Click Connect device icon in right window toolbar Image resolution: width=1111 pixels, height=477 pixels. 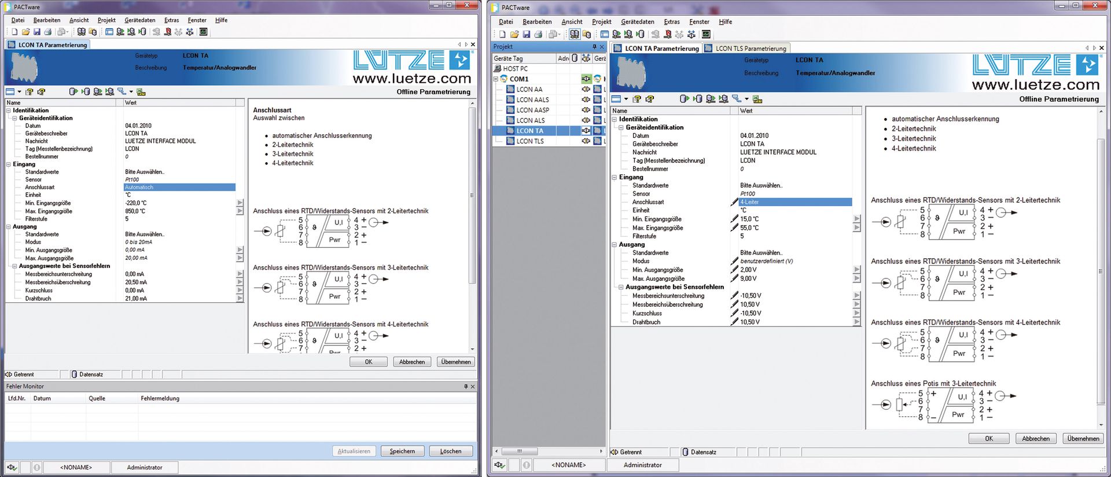(655, 34)
